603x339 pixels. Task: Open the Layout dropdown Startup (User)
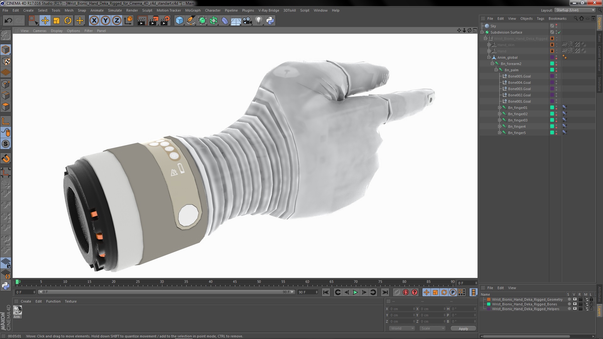coord(575,10)
